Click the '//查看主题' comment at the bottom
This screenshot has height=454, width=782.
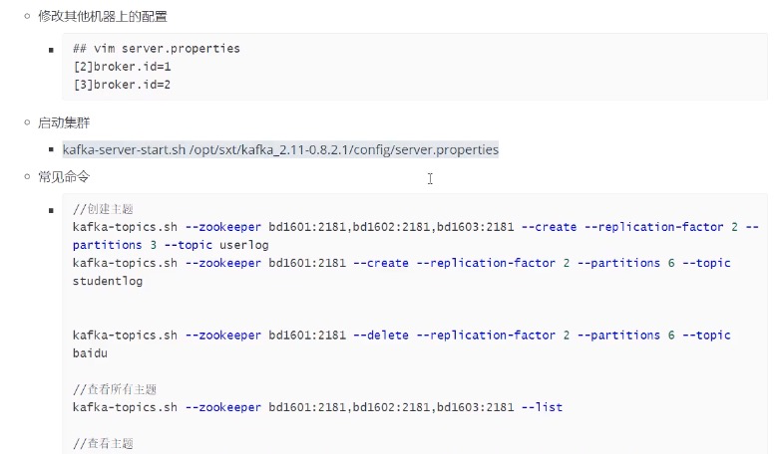(x=103, y=443)
